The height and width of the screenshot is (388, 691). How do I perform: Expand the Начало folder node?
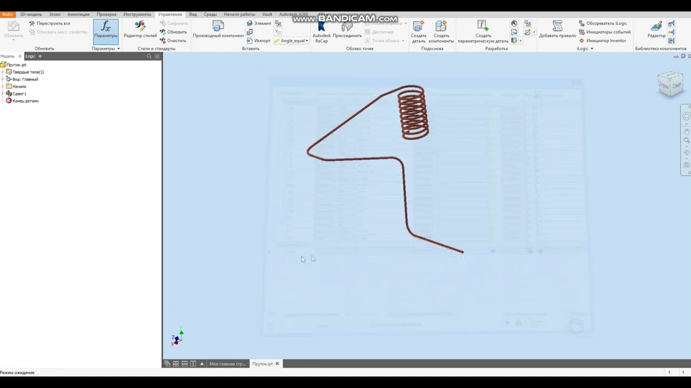click(3, 86)
